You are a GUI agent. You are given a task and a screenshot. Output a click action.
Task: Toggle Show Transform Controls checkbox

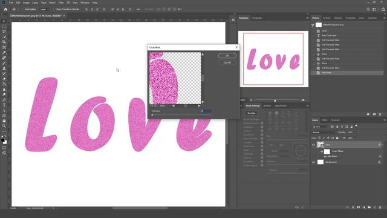point(54,10)
